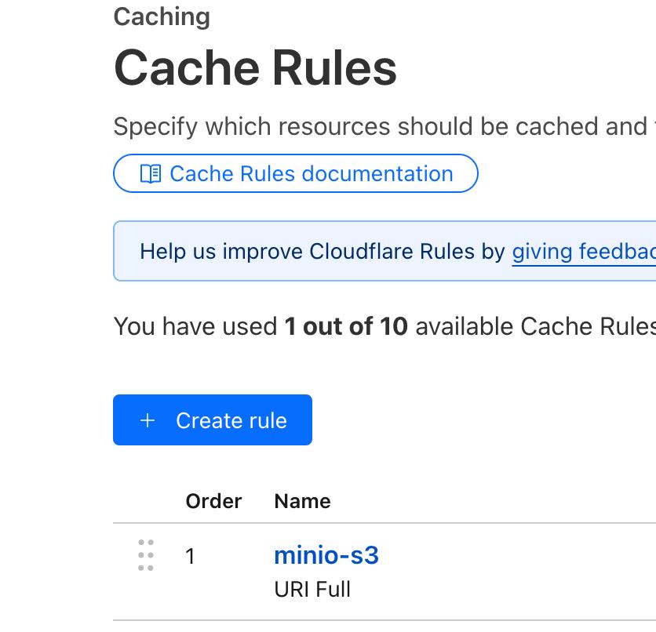Grab the drag handle for minio-s3 rule
Screen dimensions: 656x632
tap(146, 555)
